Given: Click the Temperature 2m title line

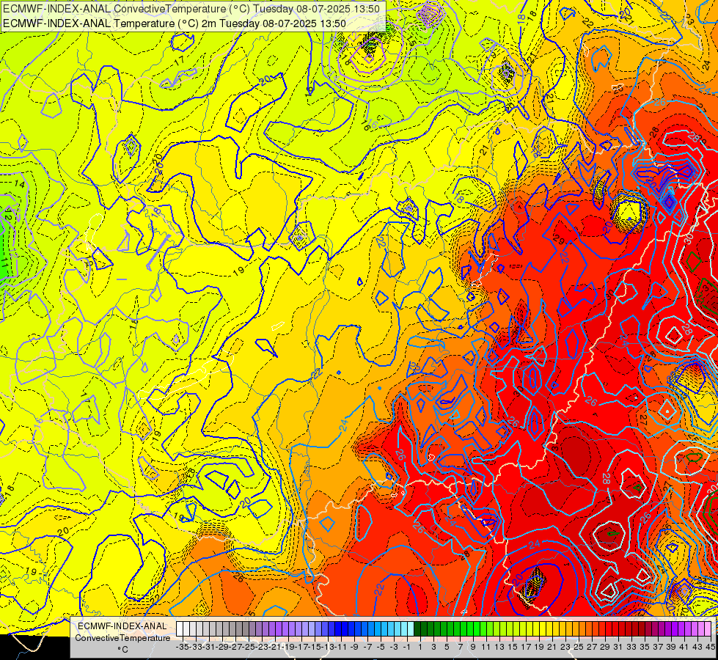Looking at the screenshot, I should pos(174,23).
